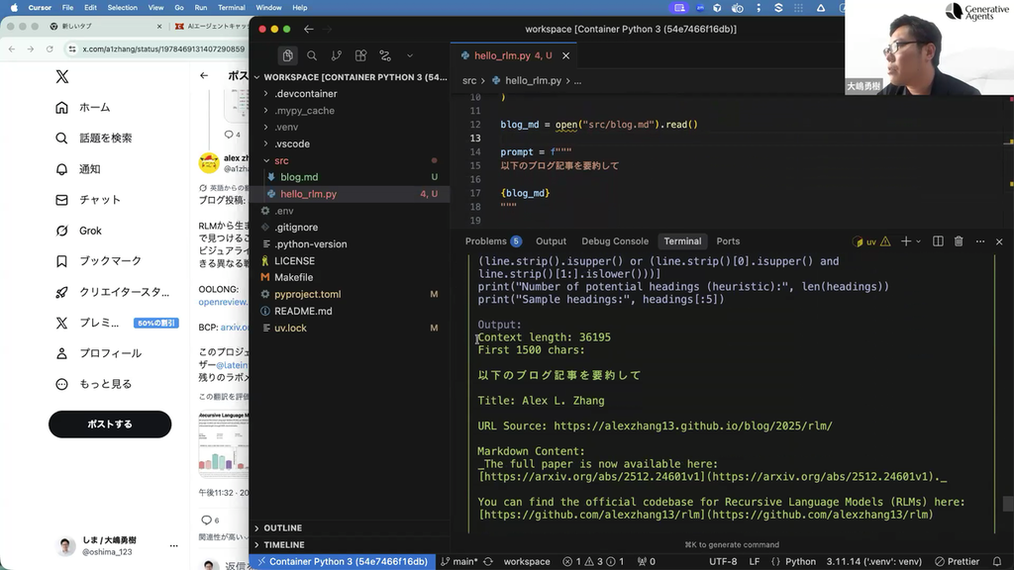Go to ホーム in X sidebar

coord(83,107)
